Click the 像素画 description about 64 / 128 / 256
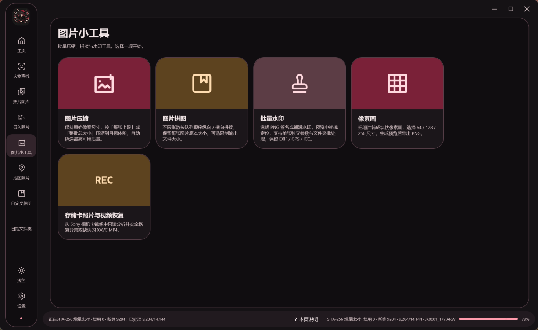This screenshot has width=538, height=330. coord(397,131)
